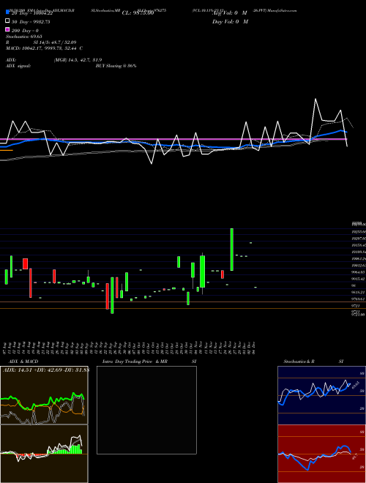Click the 'Avg Vol: 0 M' label
366x483 pixels.
click(230, 13)
